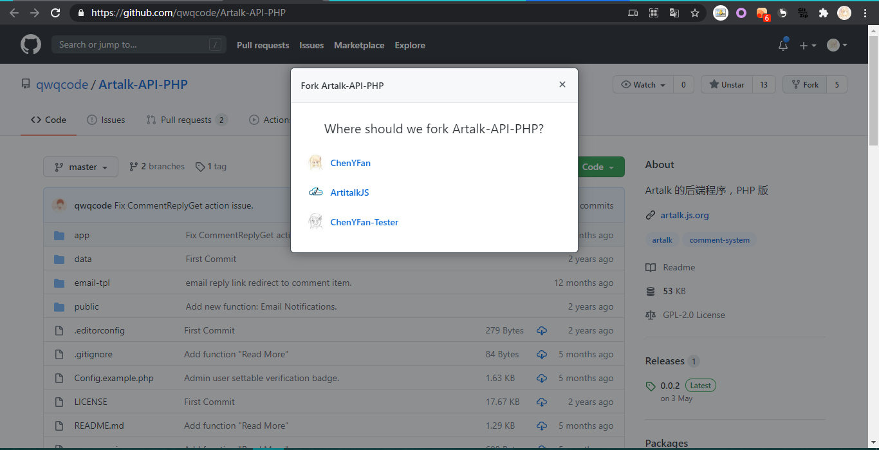Image resolution: width=879 pixels, height=450 pixels.
Task: Click the comment-system topic tag
Action: 719,240
